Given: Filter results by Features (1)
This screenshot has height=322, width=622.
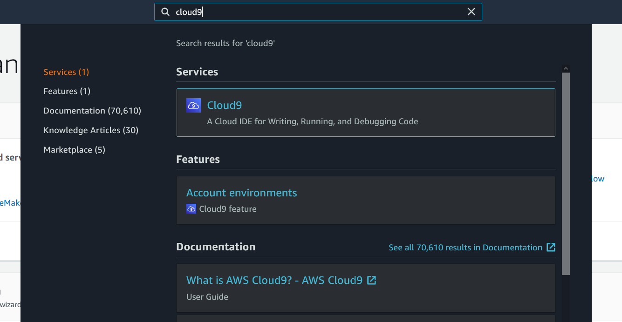Looking at the screenshot, I should (67, 91).
